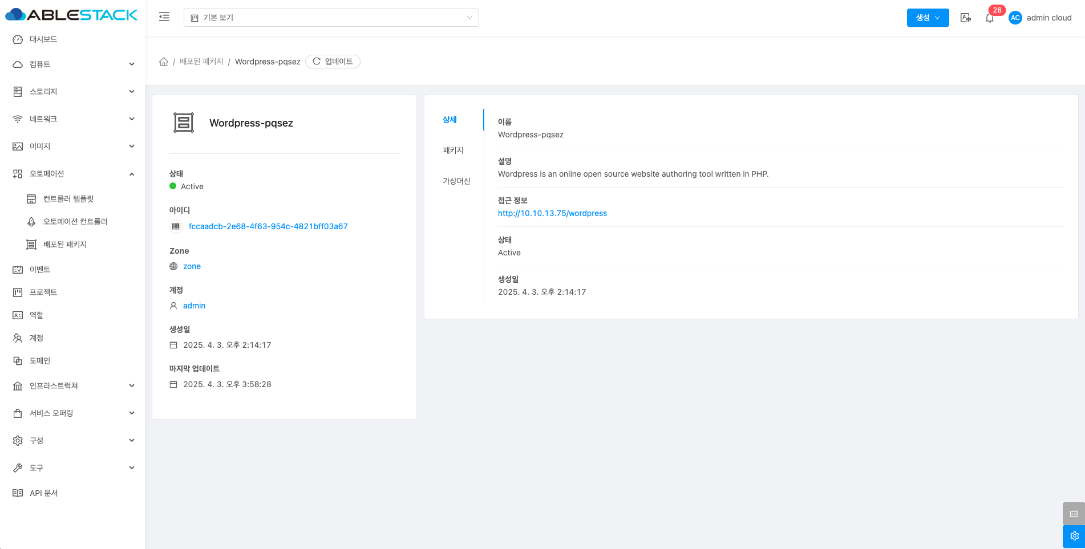Open the http://10.10.13.75/wordpress link
The width and height of the screenshot is (1085, 549).
pos(552,213)
